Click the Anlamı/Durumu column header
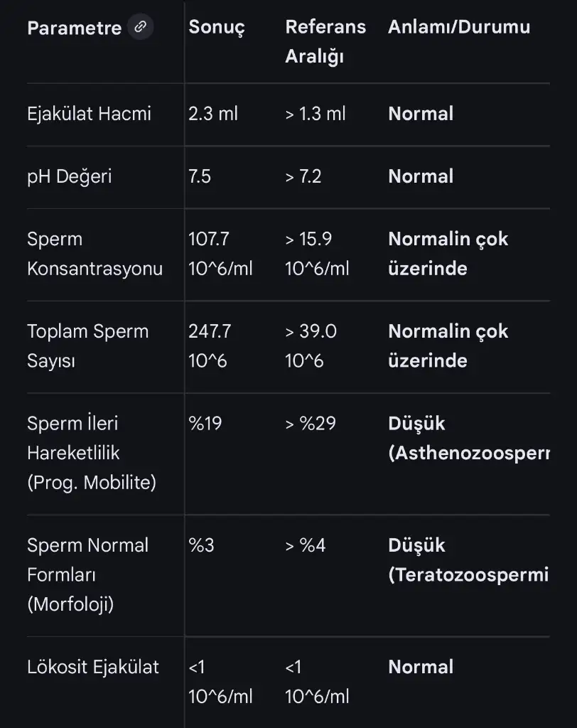The image size is (577, 728). (459, 28)
